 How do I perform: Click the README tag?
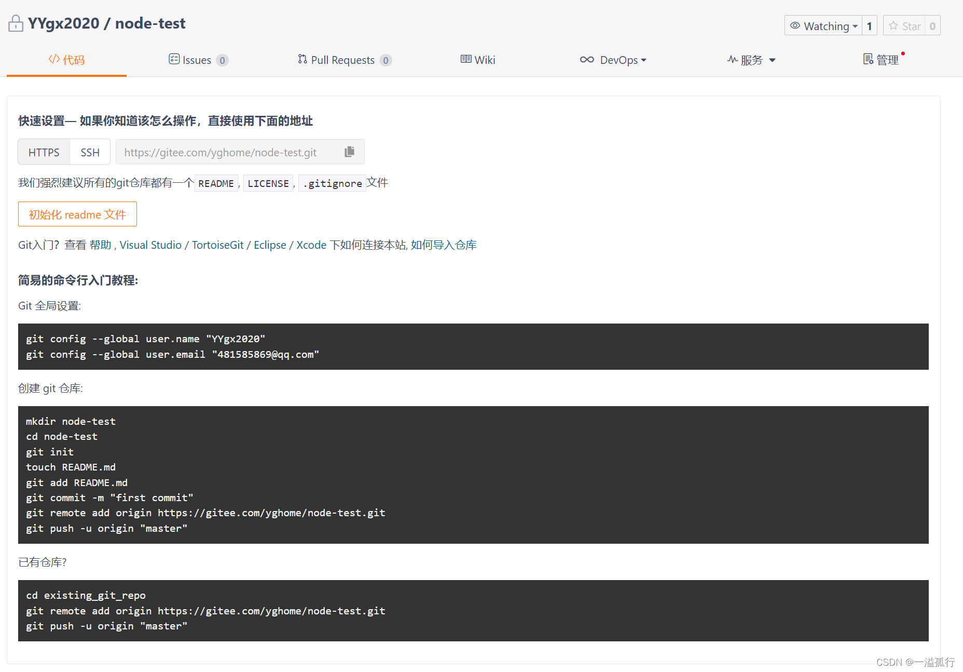[216, 183]
